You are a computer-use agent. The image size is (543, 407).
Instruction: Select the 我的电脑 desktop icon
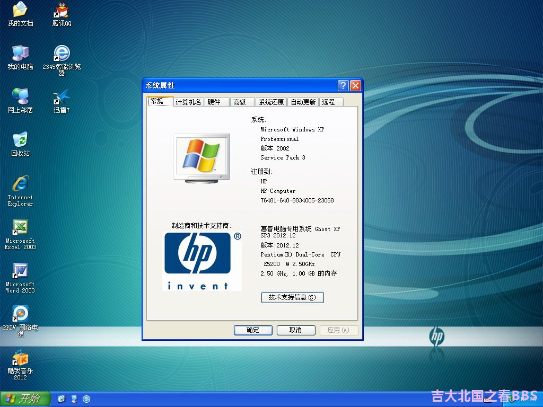coord(21,57)
